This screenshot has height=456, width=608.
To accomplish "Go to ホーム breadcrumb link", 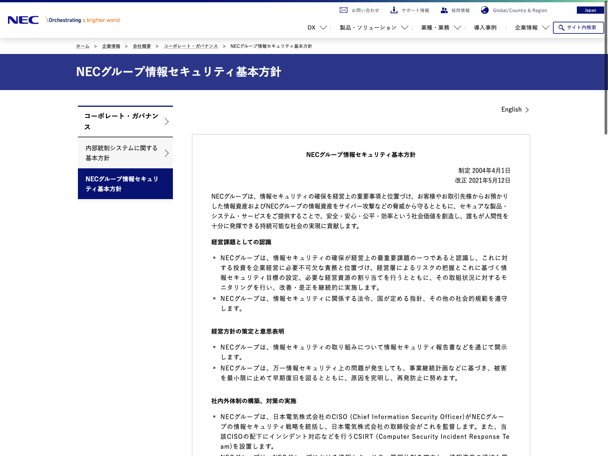I will (82, 46).
